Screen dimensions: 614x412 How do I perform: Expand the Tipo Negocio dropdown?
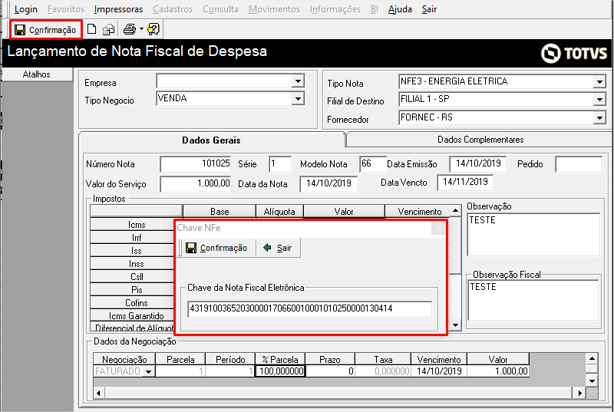pyautogui.click(x=298, y=99)
